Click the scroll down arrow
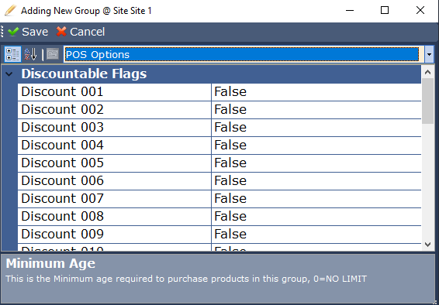439x305 pixels. [x=427, y=245]
